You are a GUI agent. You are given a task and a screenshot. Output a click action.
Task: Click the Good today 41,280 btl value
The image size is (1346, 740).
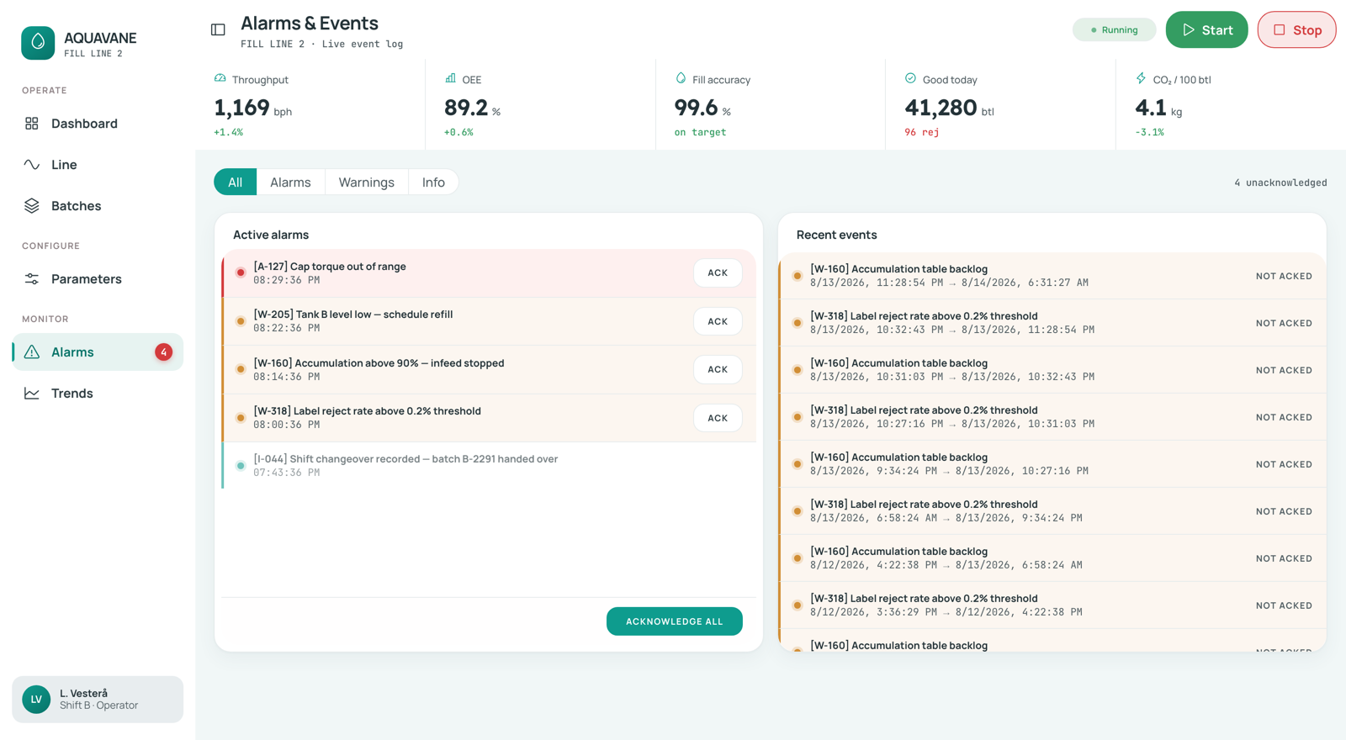coord(949,108)
